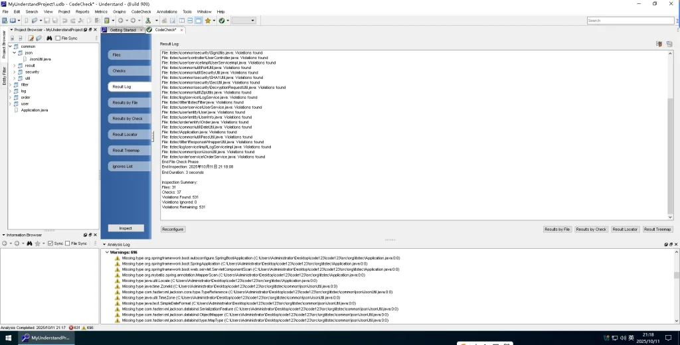Click the star favorites icon in main toolbar
This screenshot has height=345, width=680.
[x=208, y=21]
